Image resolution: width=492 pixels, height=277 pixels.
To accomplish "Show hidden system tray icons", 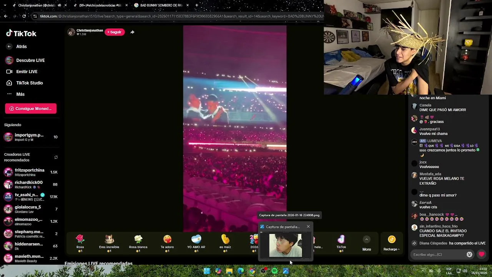I will pyautogui.click(x=422, y=271).
